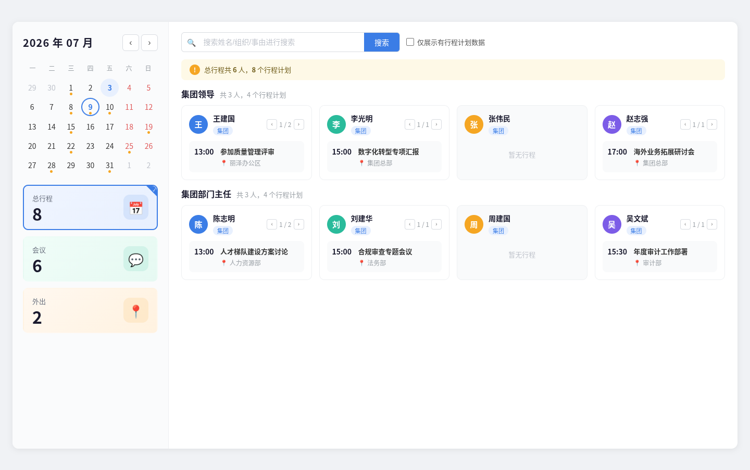Select July 9 in the calendar
Screen dimensions: 750x470
[x=90, y=107]
